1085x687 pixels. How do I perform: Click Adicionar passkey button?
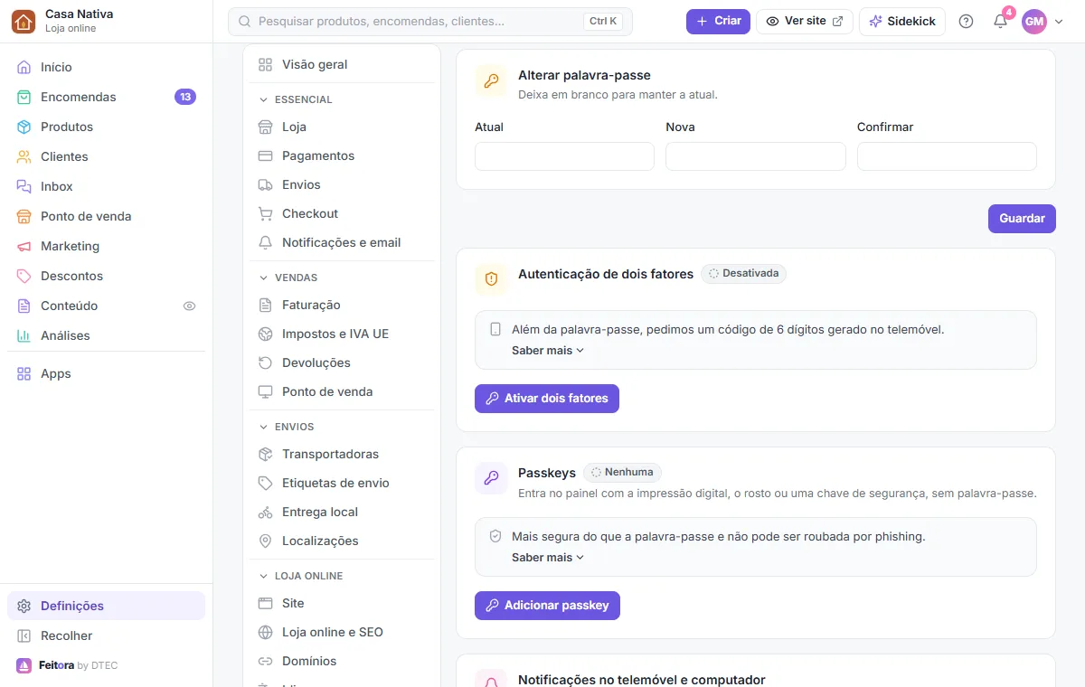point(547,606)
